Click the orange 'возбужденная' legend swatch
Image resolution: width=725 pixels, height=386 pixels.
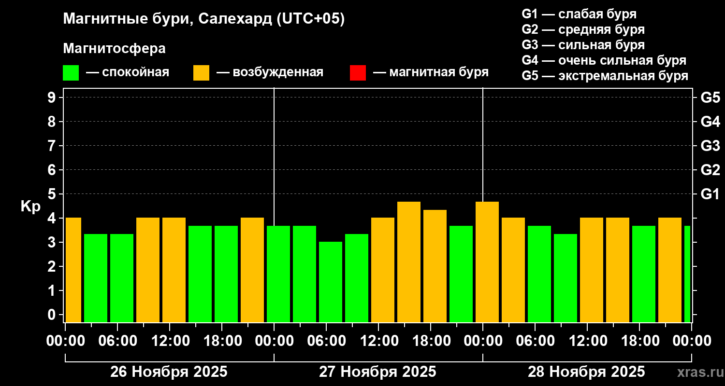click(201, 73)
